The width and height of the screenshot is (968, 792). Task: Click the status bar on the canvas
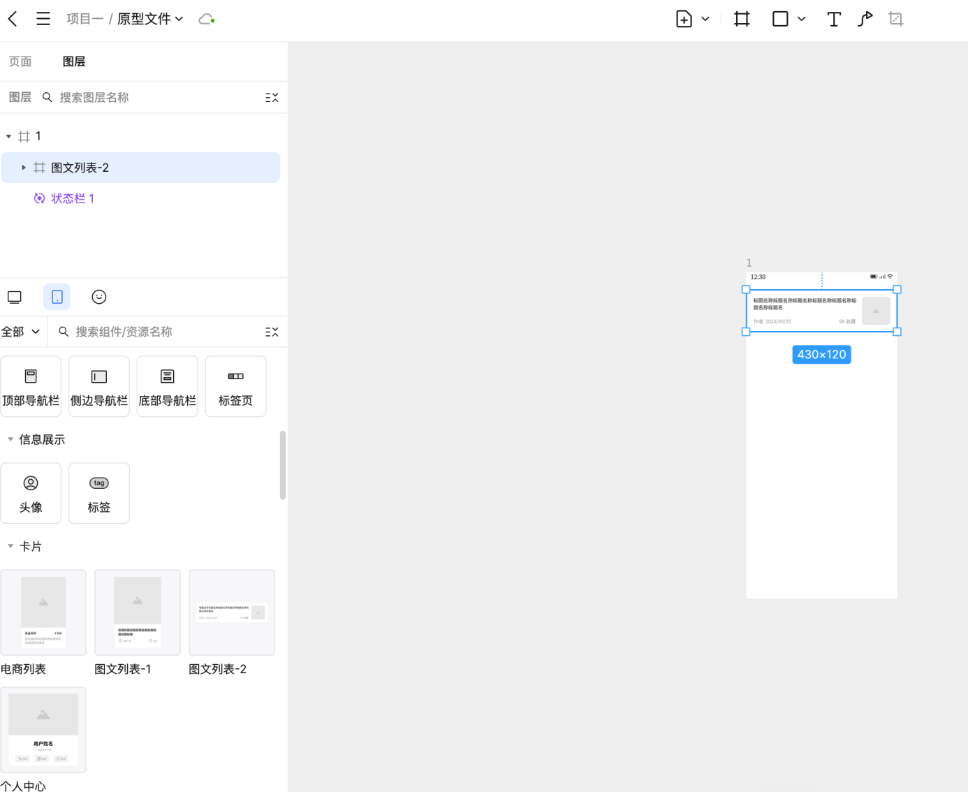tap(821, 277)
